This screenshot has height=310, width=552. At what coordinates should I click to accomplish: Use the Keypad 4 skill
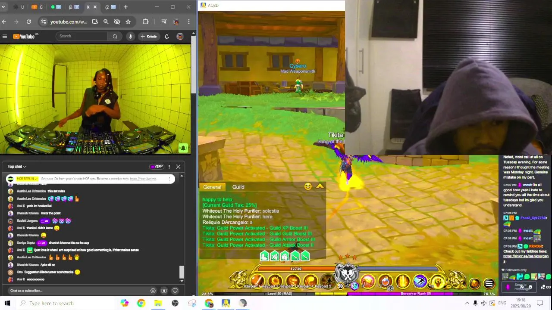[x=310, y=282]
